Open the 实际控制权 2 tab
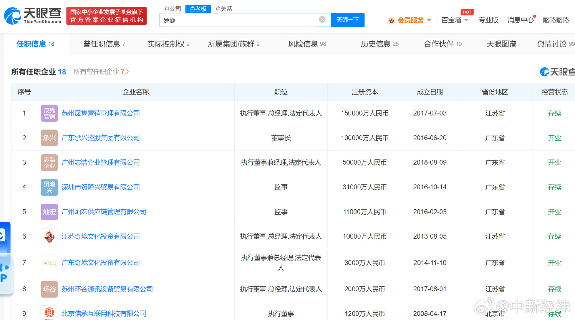The height and width of the screenshot is (320, 575). tap(168, 44)
